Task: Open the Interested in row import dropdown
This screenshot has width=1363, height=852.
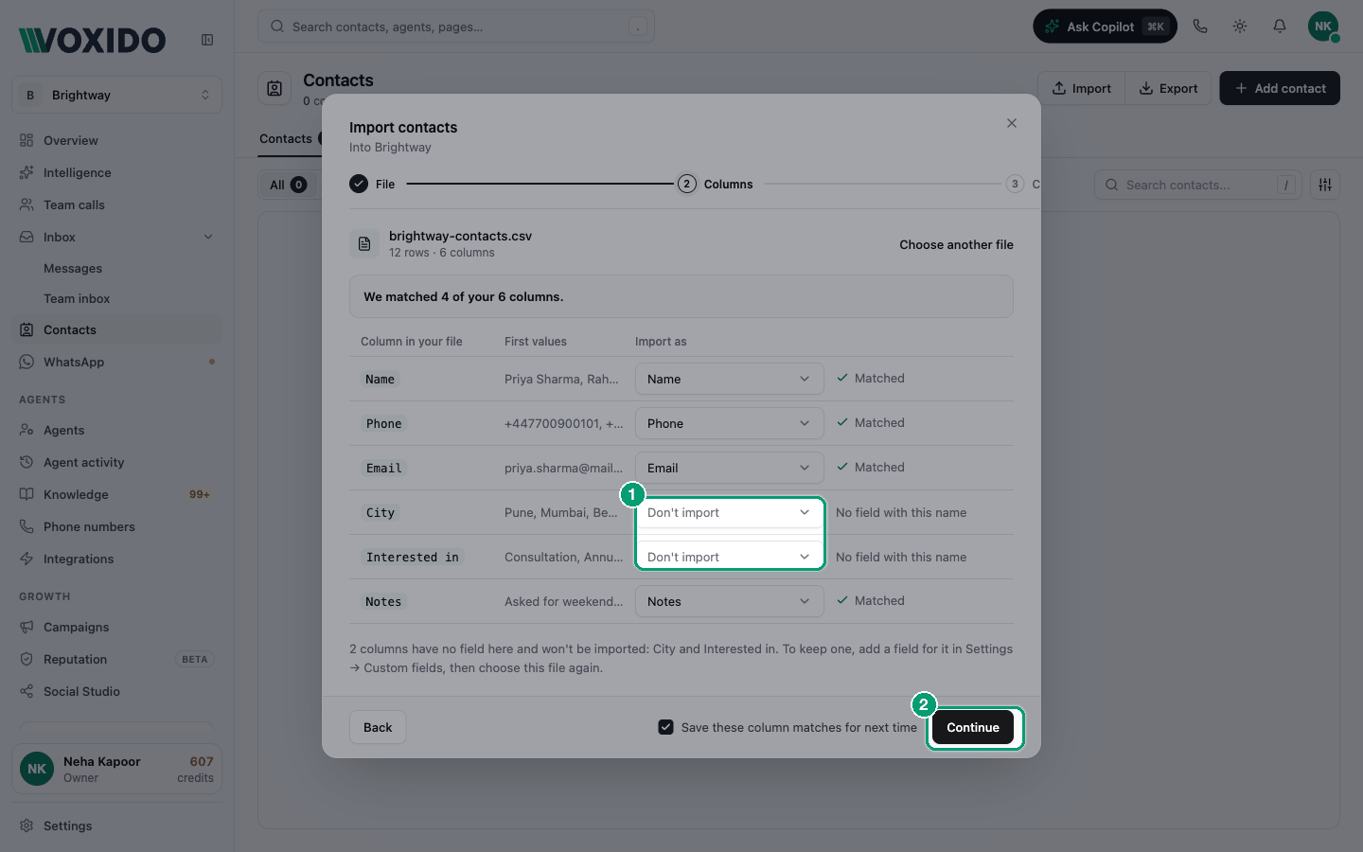Action: click(x=729, y=557)
